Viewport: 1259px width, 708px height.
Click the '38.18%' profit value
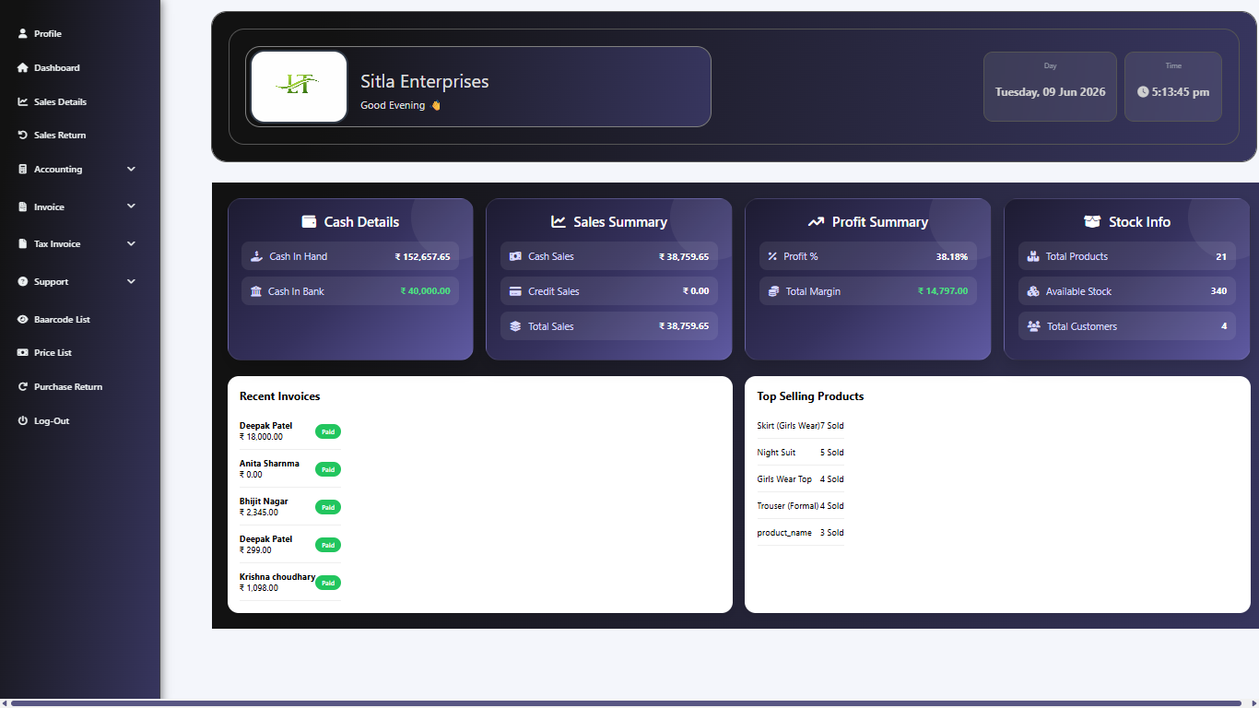(x=952, y=256)
